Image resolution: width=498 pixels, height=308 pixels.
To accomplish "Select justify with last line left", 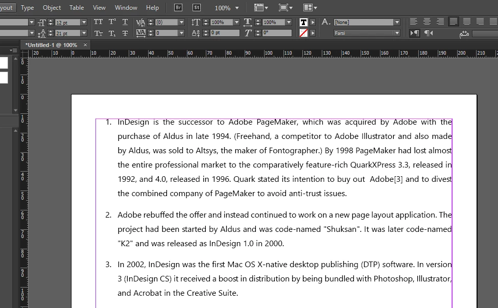I will point(454,21).
